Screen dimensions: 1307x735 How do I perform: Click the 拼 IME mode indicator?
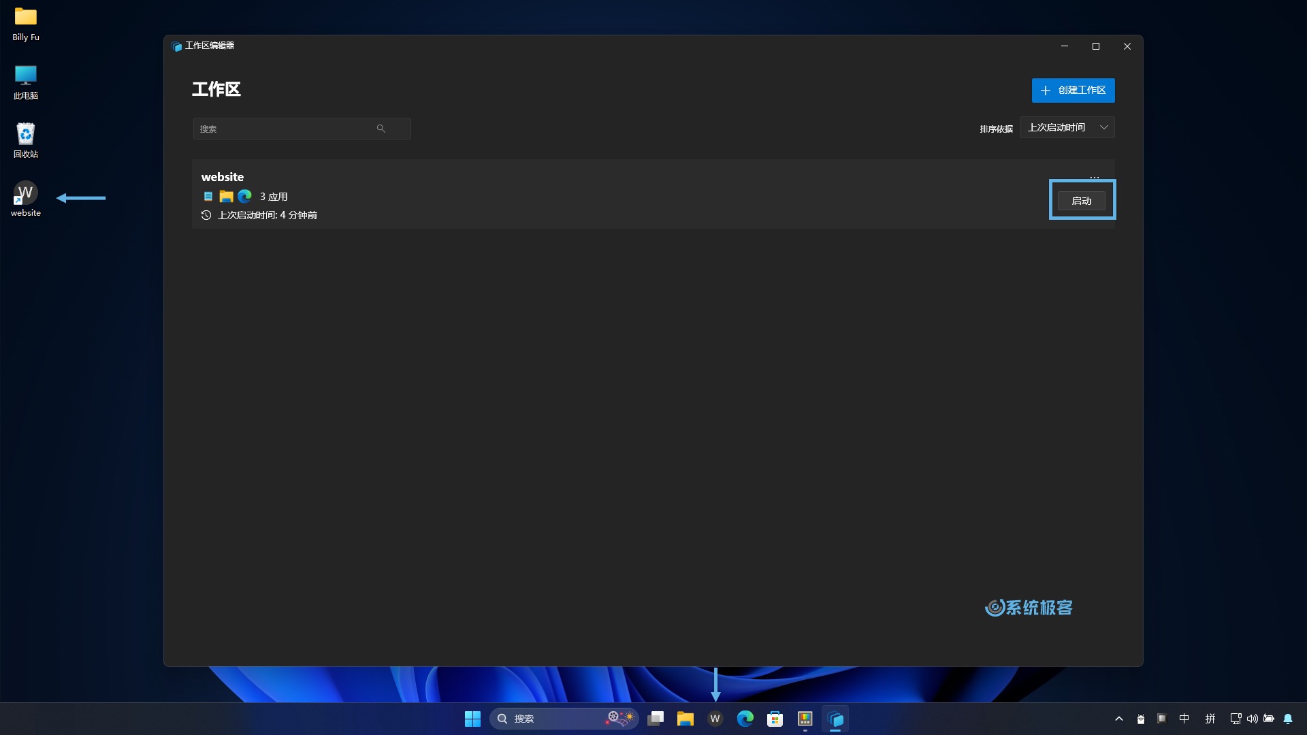[1210, 719]
